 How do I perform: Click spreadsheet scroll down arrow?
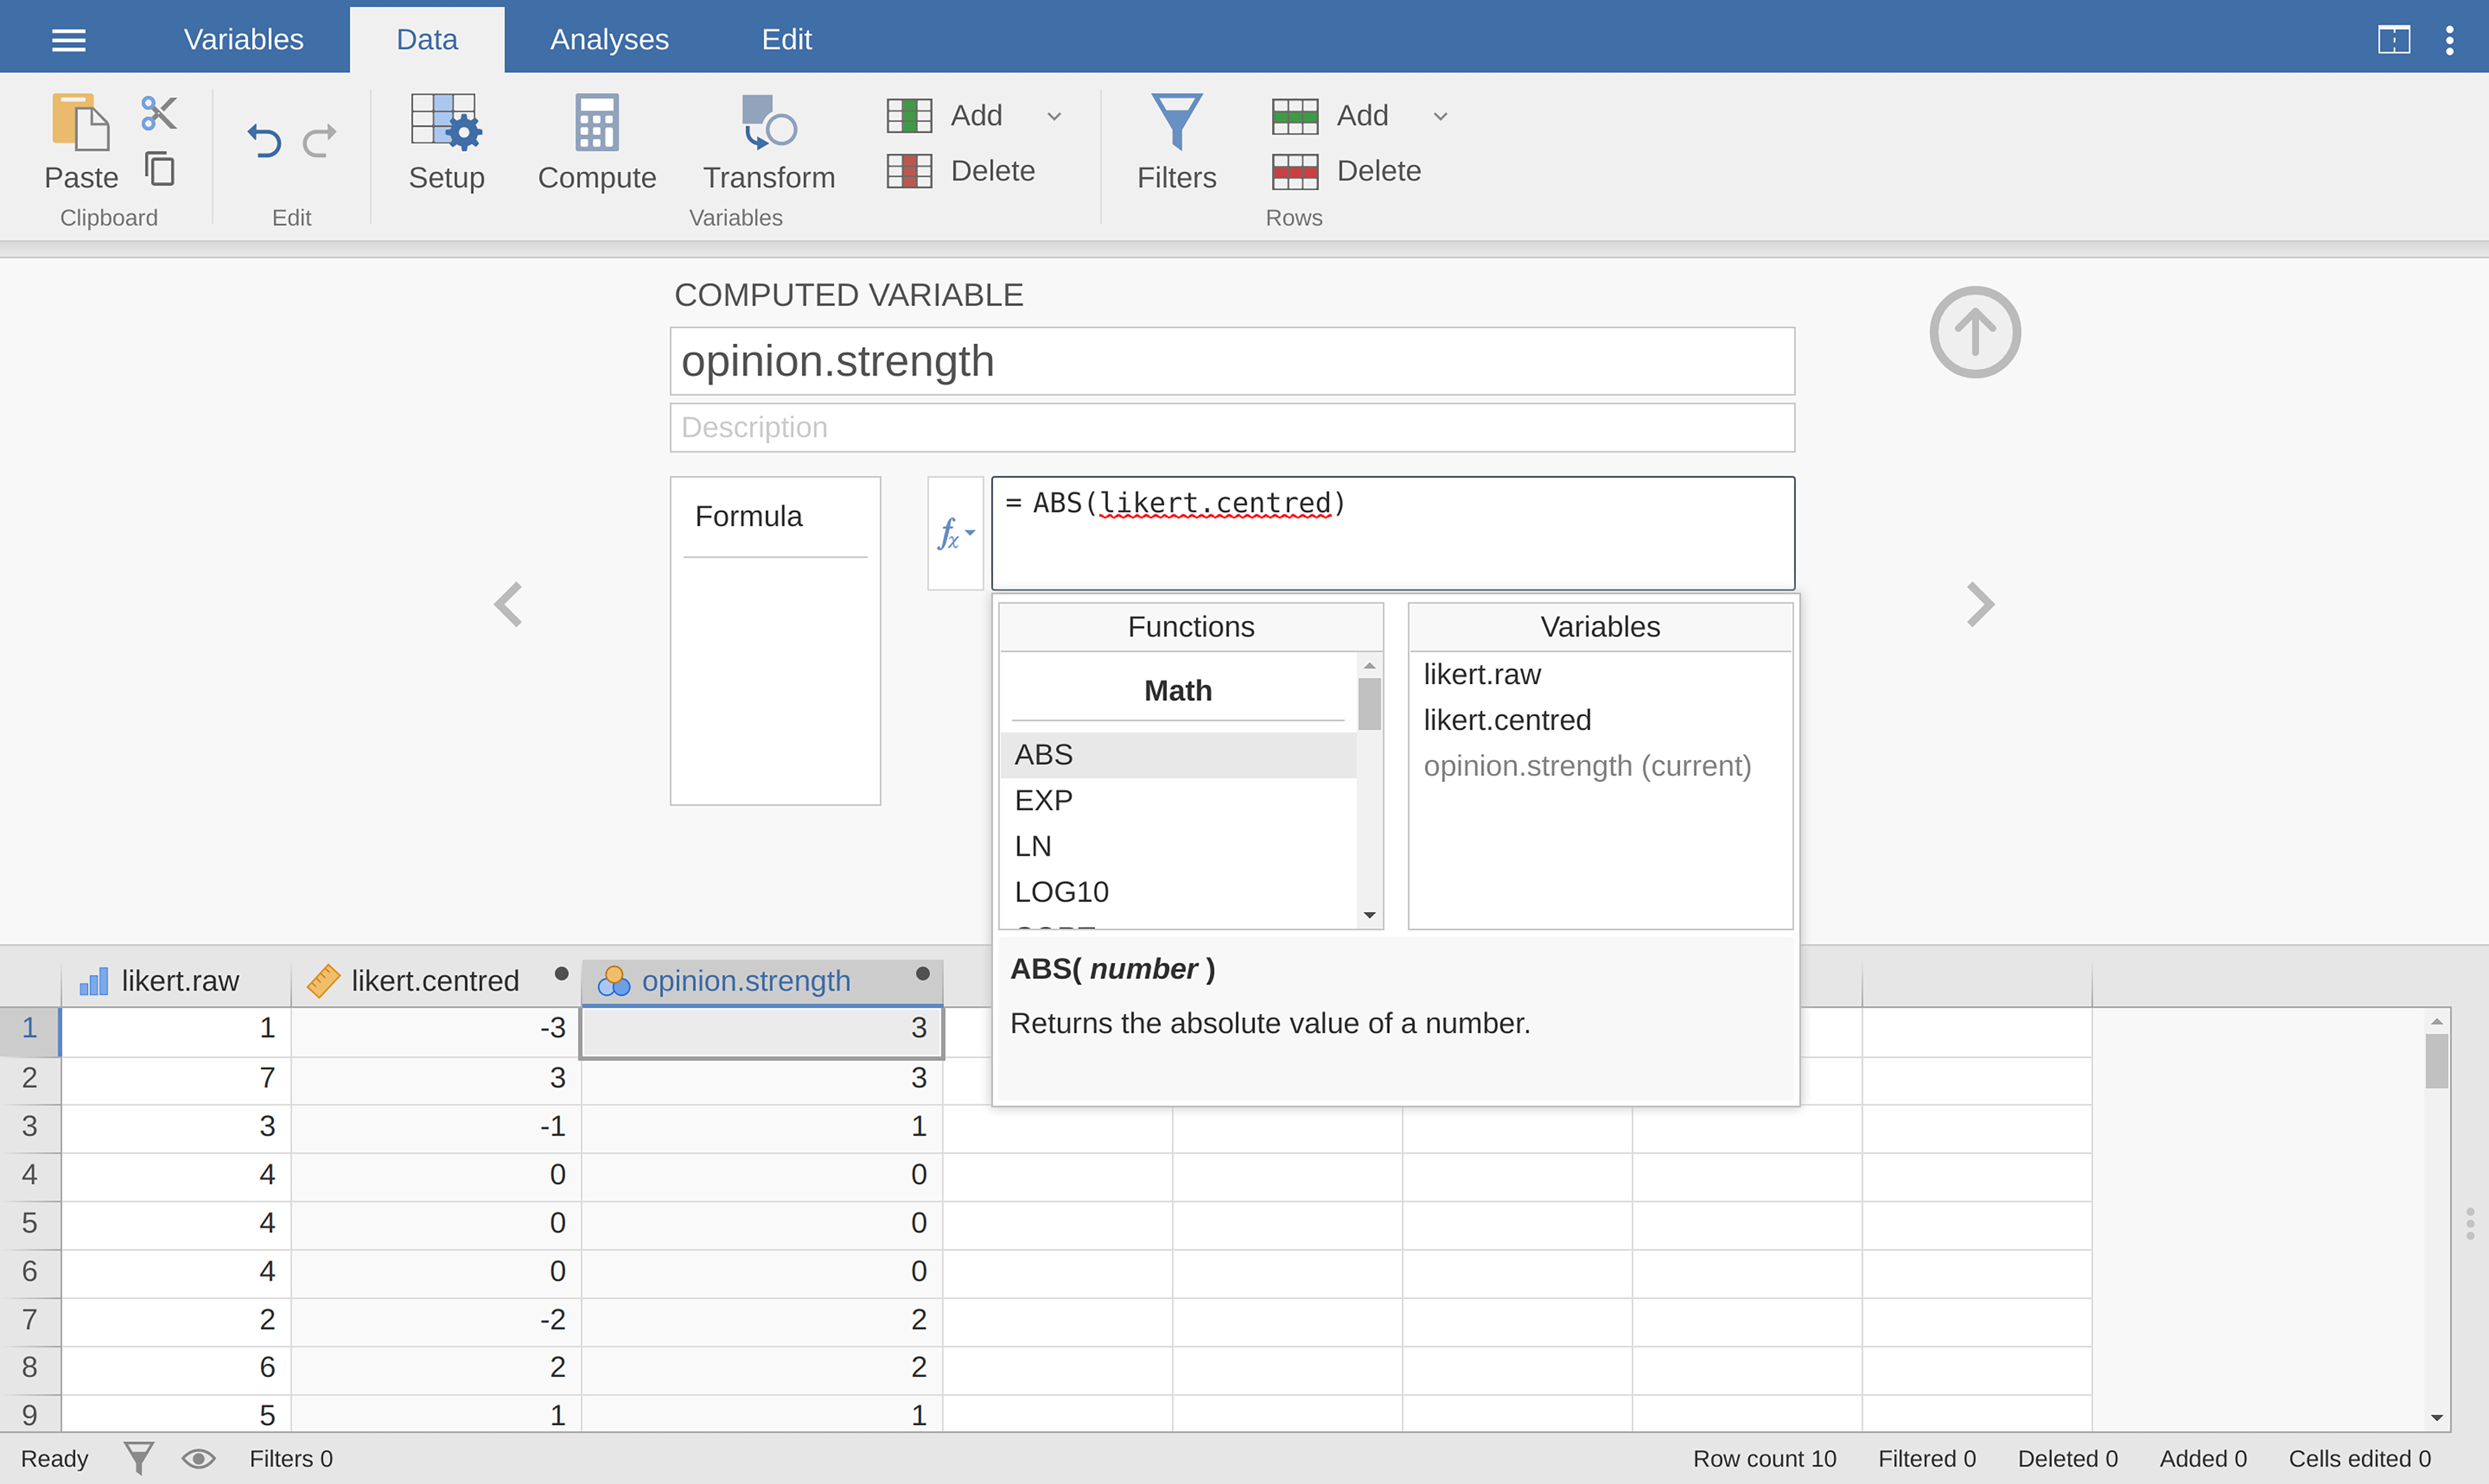2437,1418
